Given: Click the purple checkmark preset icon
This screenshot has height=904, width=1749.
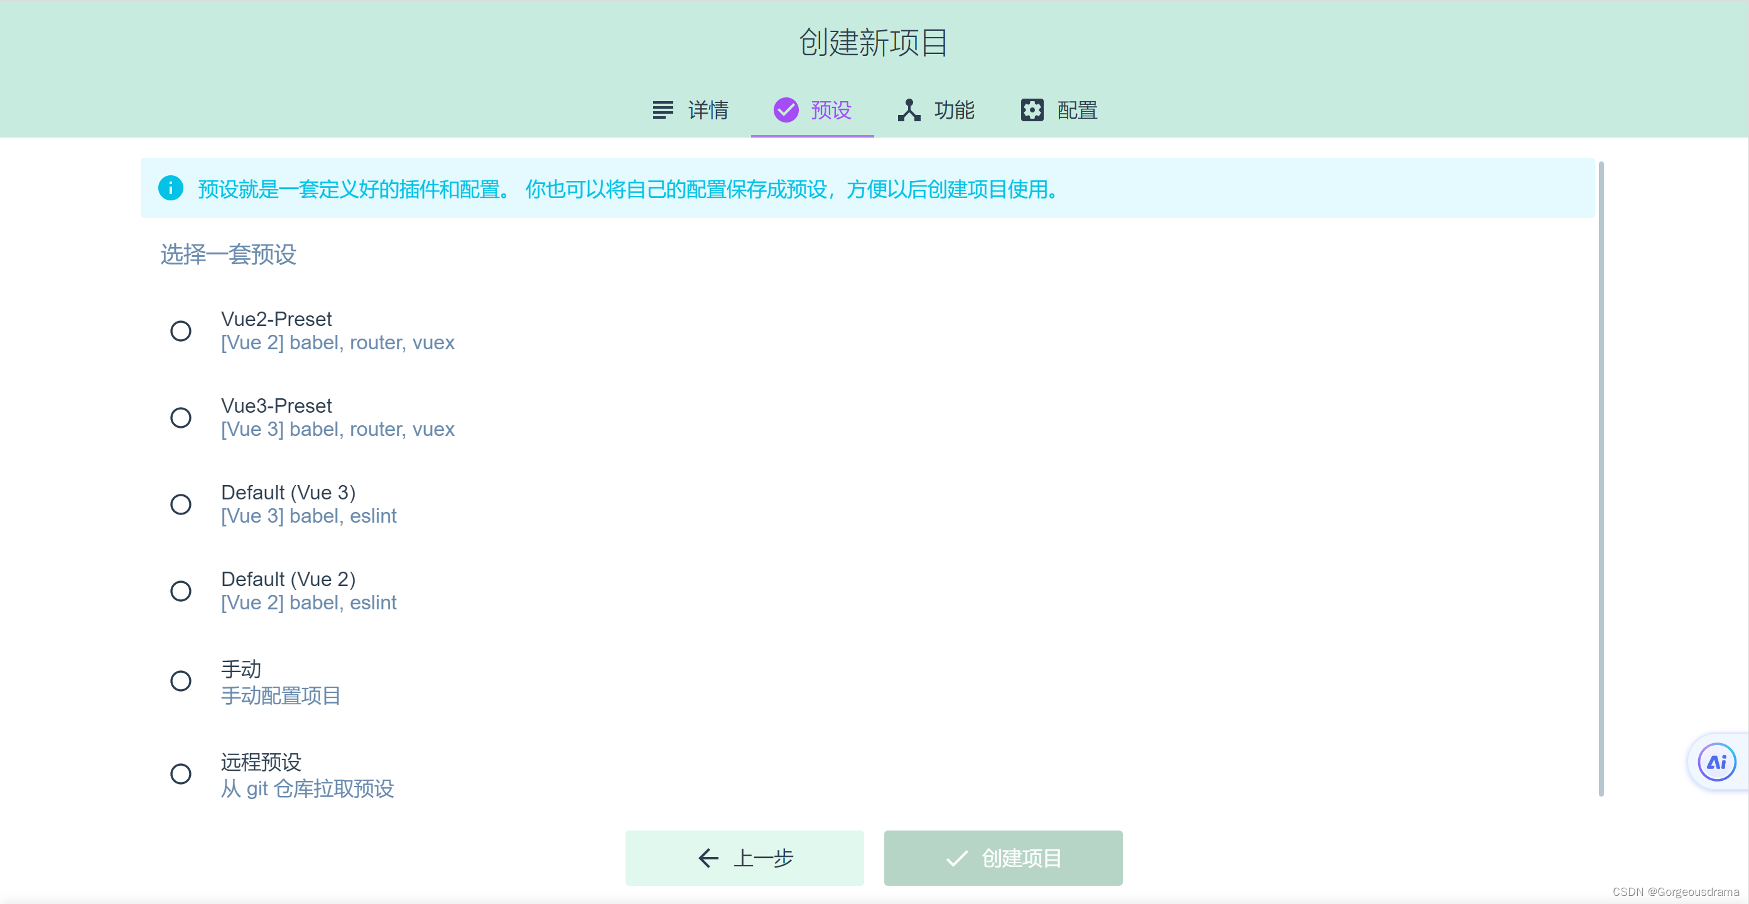Looking at the screenshot, I should (x=786, y=109).
